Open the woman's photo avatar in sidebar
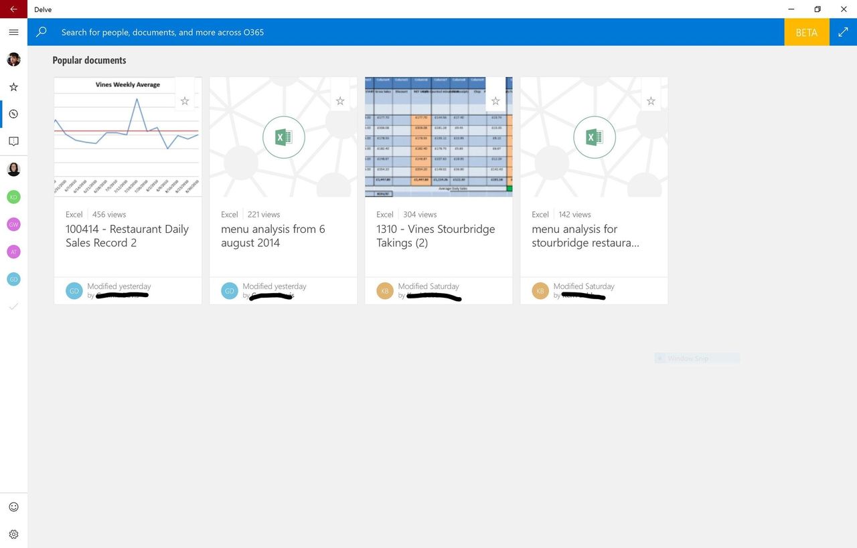The width and height of the screenshot is (857, 548). (13, 169)
